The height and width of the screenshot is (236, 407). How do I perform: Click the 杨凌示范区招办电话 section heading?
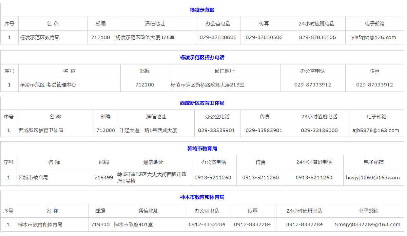tap(202, 58)
